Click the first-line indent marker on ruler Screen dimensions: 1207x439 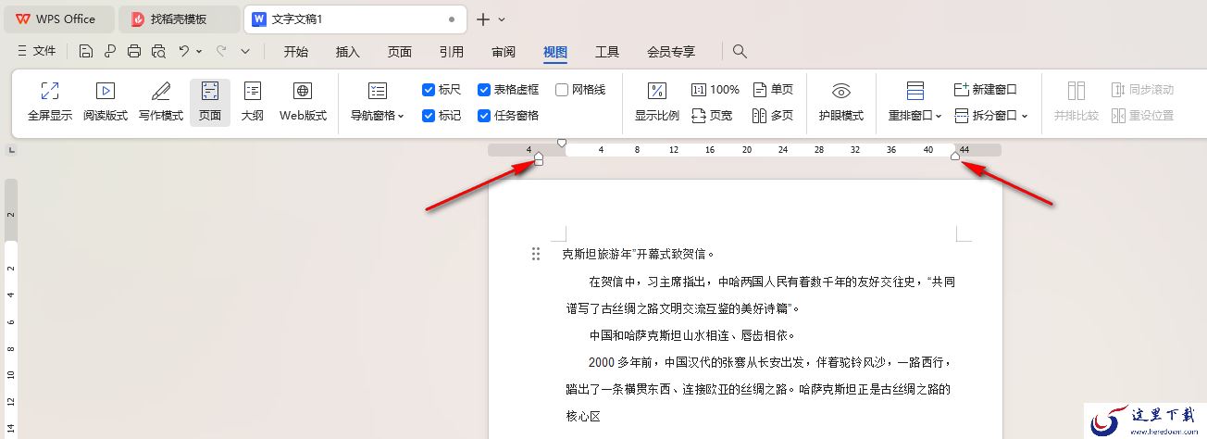(x=562, y=144)
